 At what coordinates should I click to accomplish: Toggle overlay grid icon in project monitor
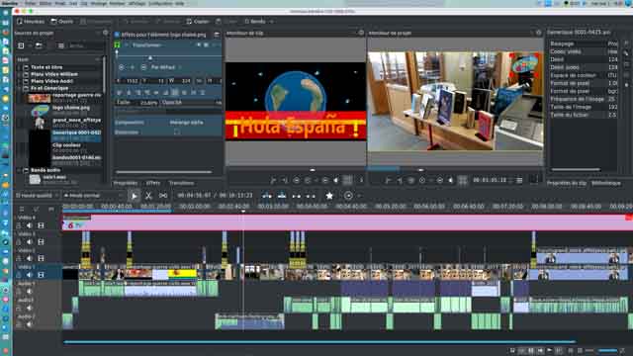click(463, 180)
